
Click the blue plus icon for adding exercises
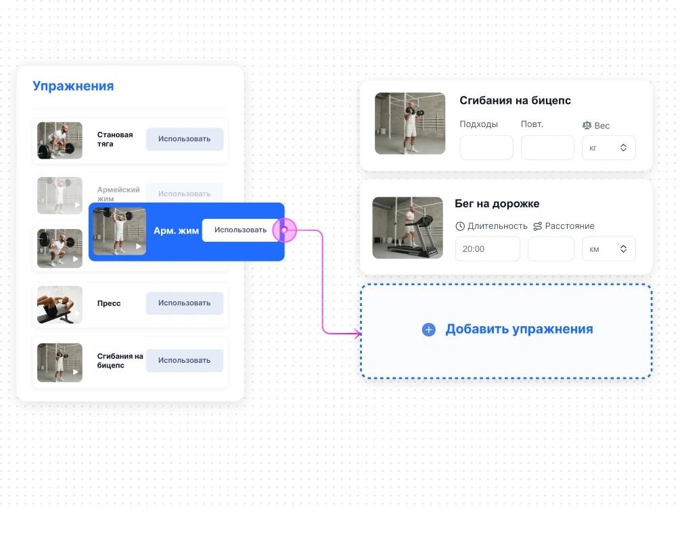[428, 330]
